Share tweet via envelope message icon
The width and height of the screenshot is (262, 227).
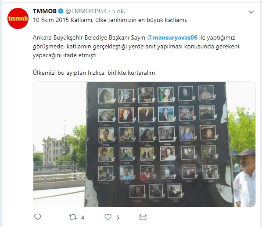[x=143, y=217]
